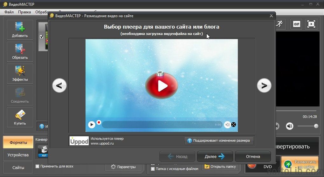Click the main preview timeline bar
Screen dimensions: 324x177
pos(297,111)
